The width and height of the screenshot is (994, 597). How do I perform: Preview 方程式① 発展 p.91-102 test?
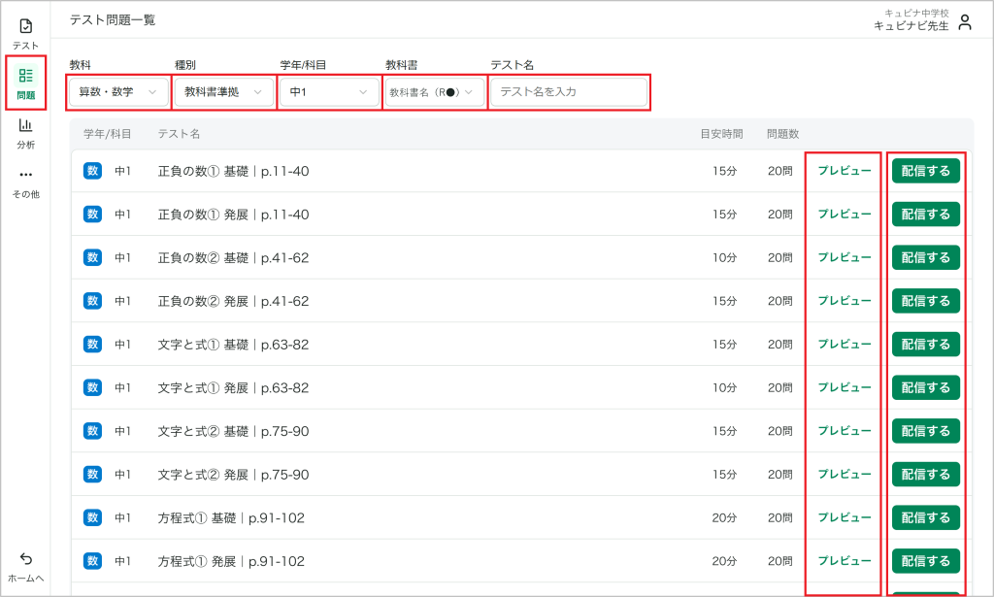coord(845,561)
